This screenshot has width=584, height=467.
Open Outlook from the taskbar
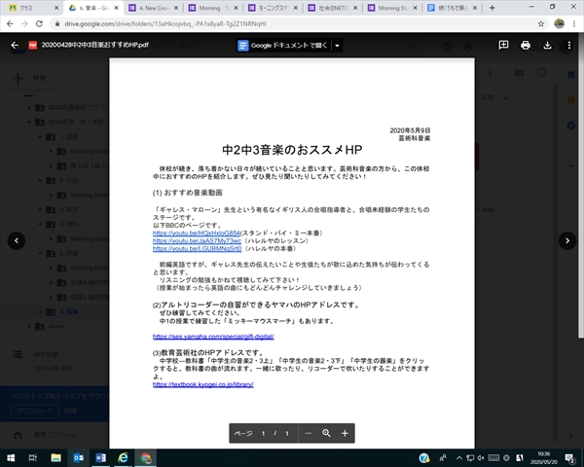click(78, 458)
